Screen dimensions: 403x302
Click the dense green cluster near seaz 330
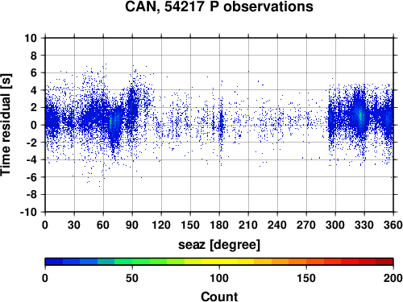(361, 116)
